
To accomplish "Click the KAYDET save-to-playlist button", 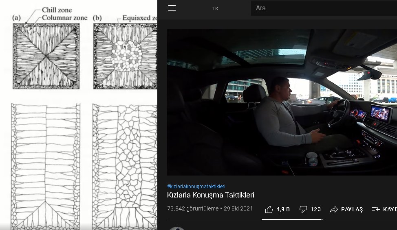I will (384, 209).
